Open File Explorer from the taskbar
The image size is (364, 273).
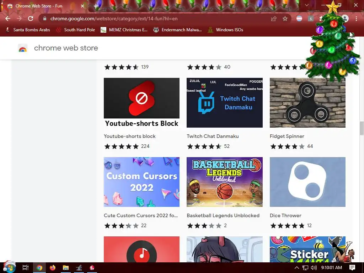(x=66, y=268)
